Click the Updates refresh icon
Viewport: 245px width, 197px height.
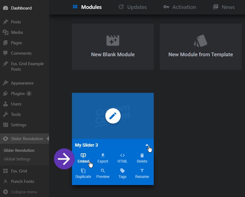[x=121, y=7]
